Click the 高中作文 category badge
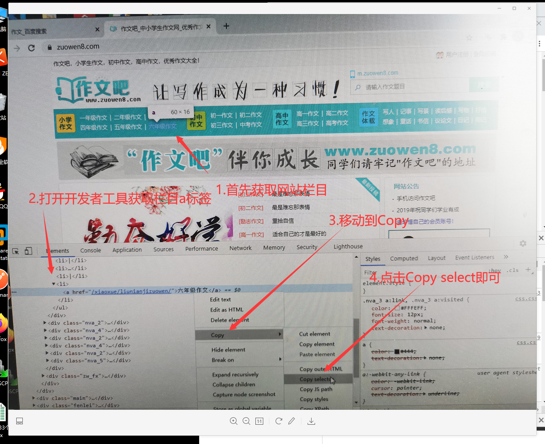The image size is (545, 444). [x=282, y=119]
